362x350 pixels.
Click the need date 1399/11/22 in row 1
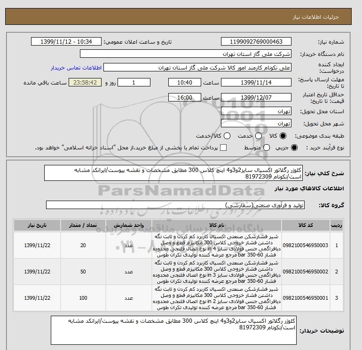click(37, 245)
